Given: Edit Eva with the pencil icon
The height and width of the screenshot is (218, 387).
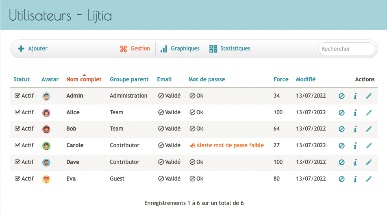Looking at the screenshot, I should 368,179.
